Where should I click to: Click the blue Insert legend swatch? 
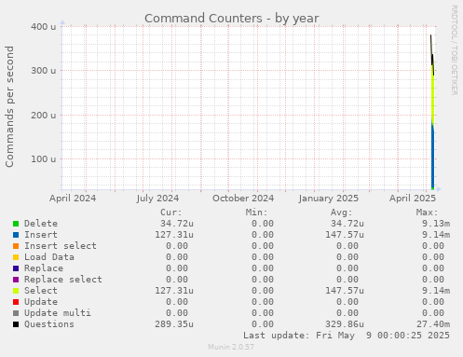pyautogui.click(x=16, y=235)
